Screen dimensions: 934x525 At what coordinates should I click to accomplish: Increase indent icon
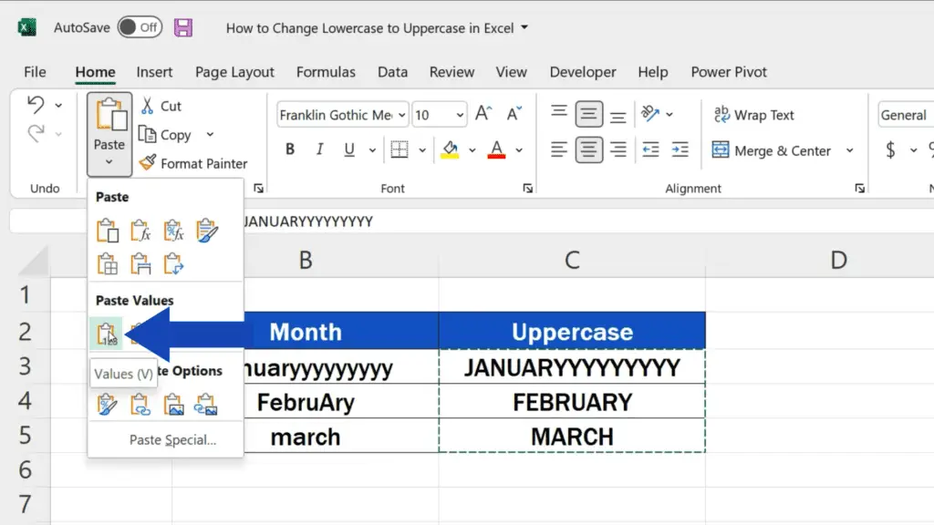pyautogui.click(x=680, y=149)
